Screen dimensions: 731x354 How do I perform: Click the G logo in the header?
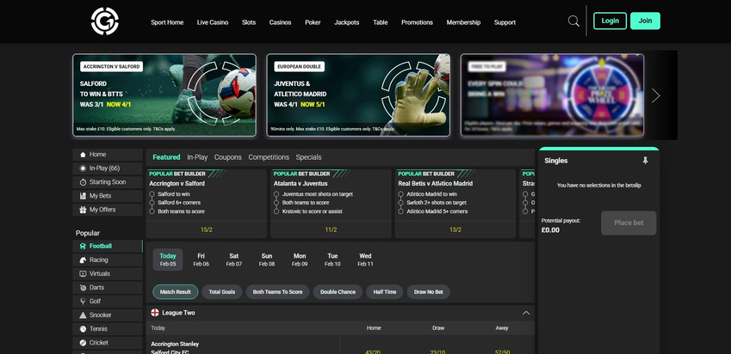[105, 21]
